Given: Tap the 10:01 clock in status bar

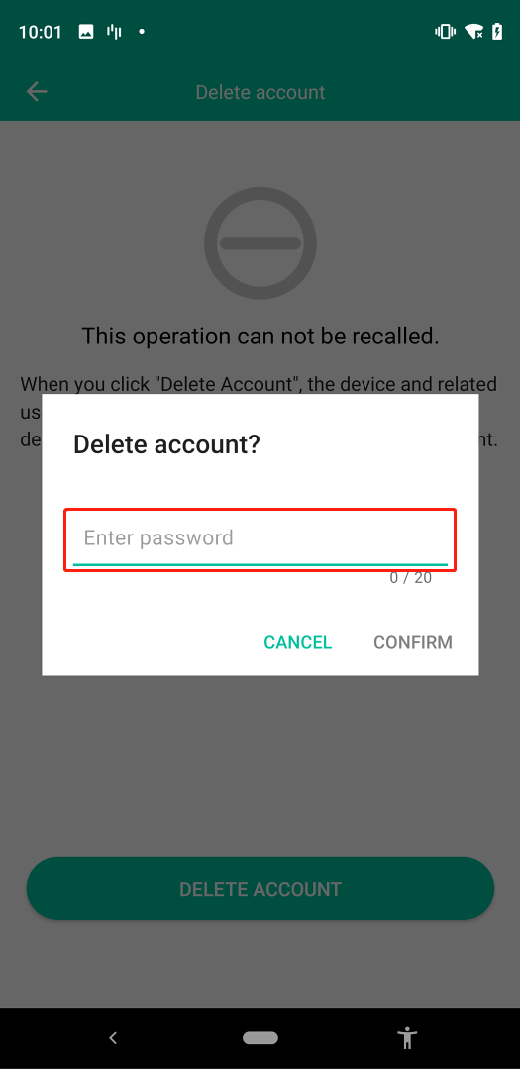Looking at the screenshot, I should [x=41, y=32].
